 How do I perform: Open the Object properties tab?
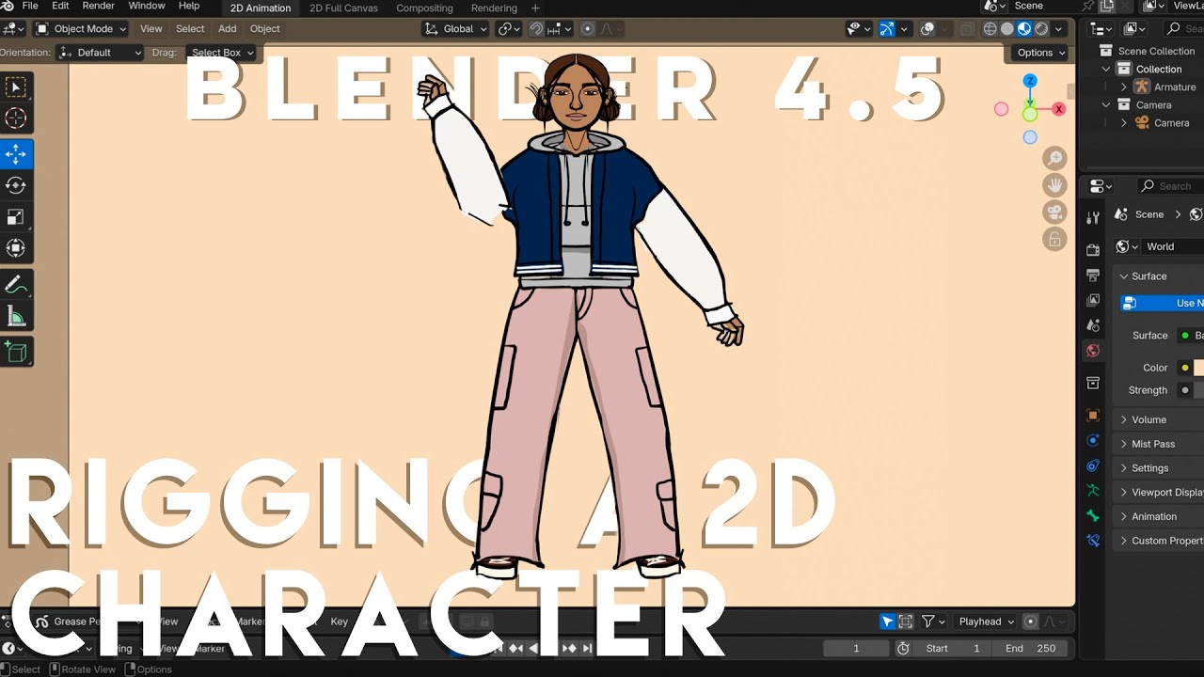tap(1093, 415)
